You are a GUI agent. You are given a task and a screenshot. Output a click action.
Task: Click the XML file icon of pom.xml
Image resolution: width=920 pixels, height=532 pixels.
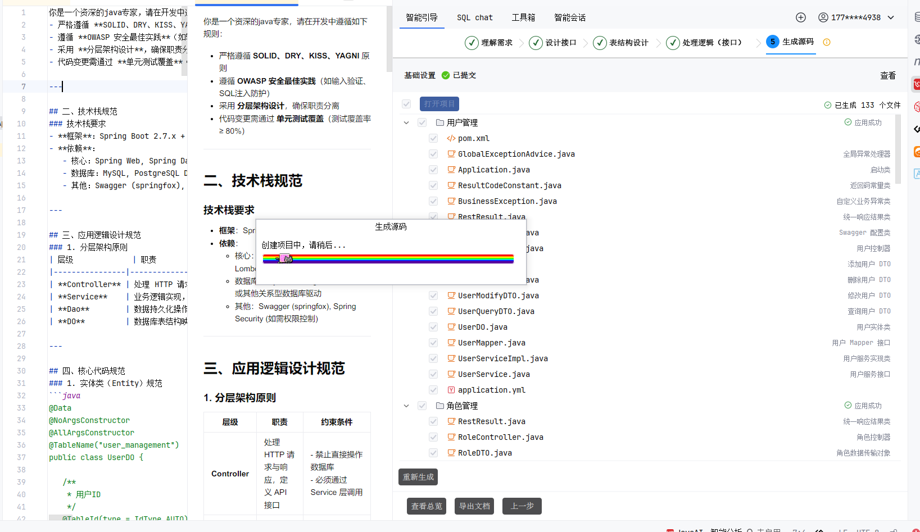pos(451,138)
